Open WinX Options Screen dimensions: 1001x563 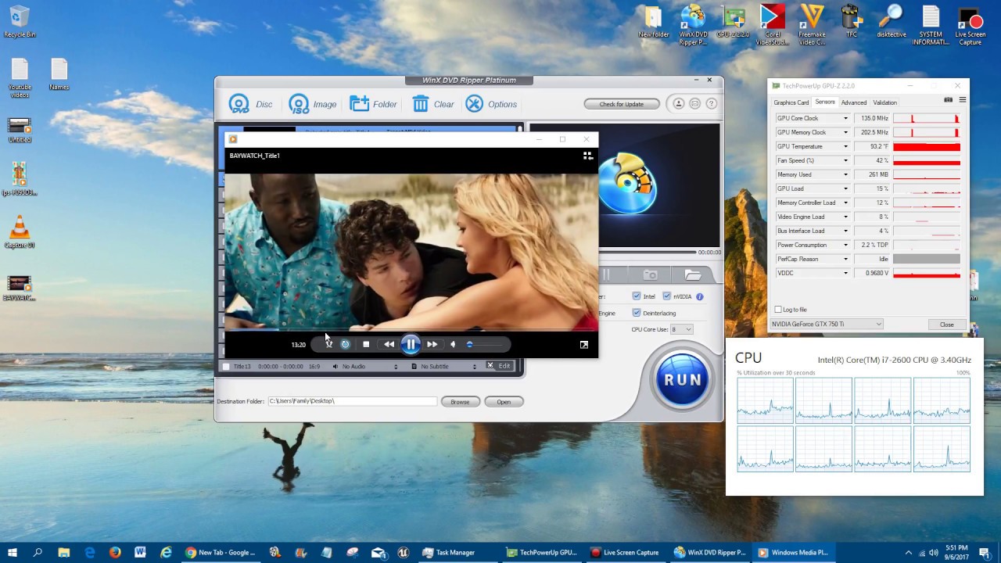click(x=490, y=104)
